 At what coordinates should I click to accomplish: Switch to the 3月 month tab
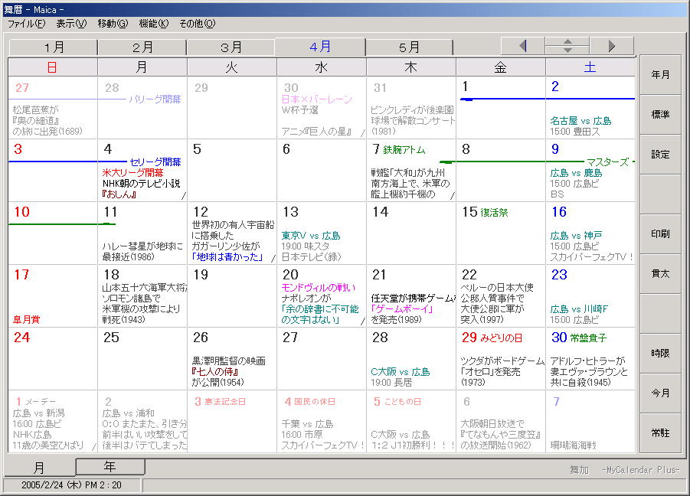click(x=231, y=47)
